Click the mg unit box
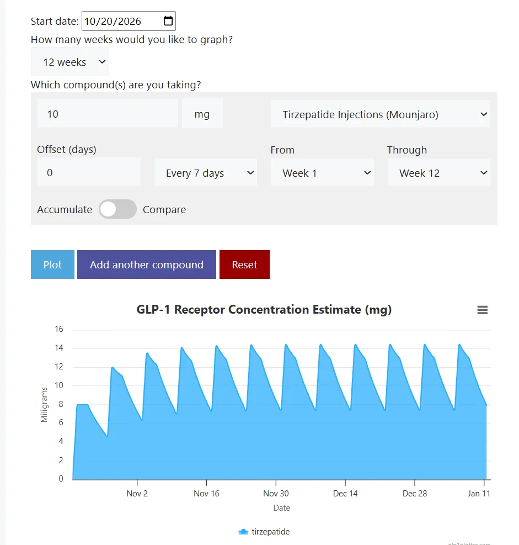 (202, 113)
